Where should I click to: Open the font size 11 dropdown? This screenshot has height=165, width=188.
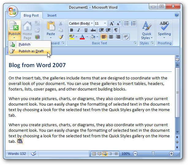tap(105, 23)
